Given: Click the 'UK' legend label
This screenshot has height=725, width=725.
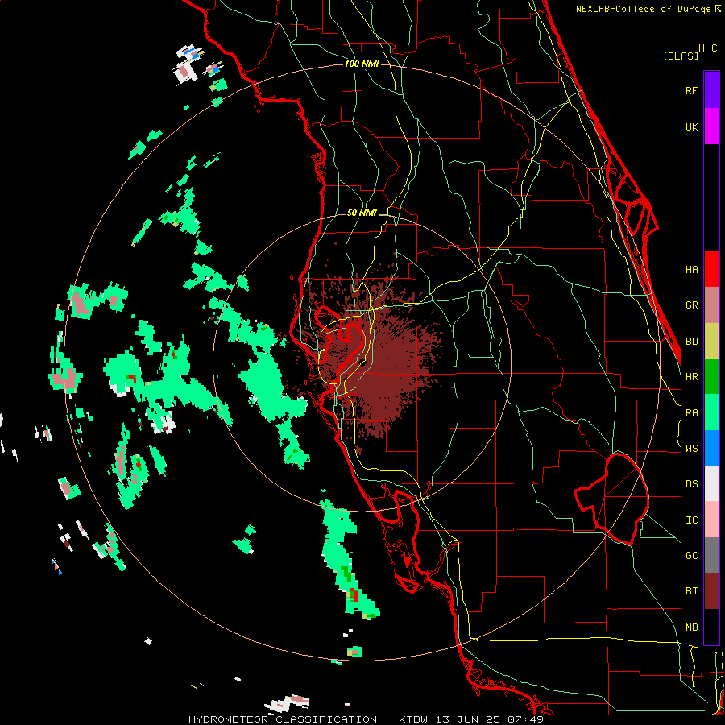Looking at the screenshot, I should coord(691,126).
